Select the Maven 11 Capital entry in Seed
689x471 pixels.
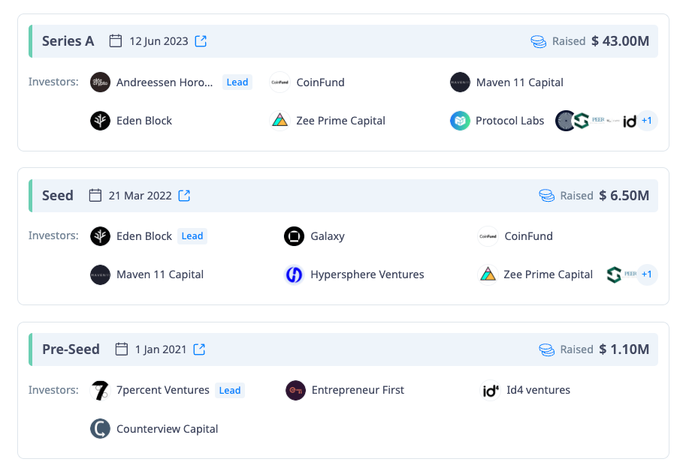point(160,274)
